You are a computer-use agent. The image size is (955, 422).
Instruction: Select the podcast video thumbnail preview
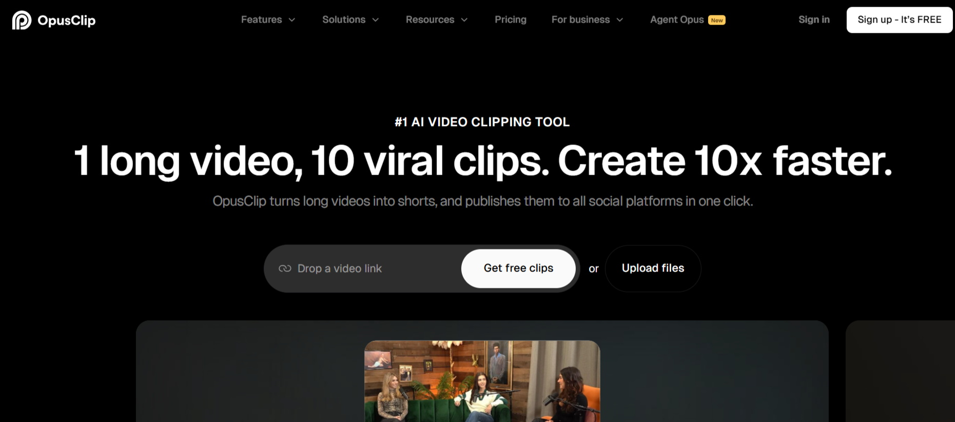click(x=482, y=381)
